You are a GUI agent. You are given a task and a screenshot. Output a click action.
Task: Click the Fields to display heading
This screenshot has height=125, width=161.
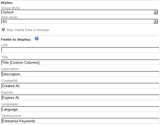tap(16, 39)
